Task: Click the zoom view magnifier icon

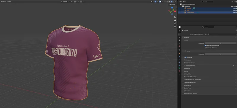Action: tap(175, 17)
